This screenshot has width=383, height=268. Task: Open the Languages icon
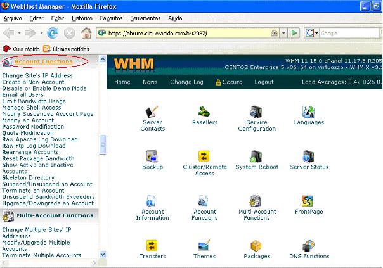(x=308, y=112)
